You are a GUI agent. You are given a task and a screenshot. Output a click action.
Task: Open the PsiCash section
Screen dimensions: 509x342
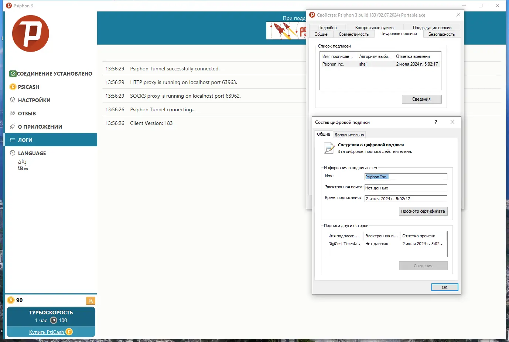pyautogui.click(x=51, y=87)
